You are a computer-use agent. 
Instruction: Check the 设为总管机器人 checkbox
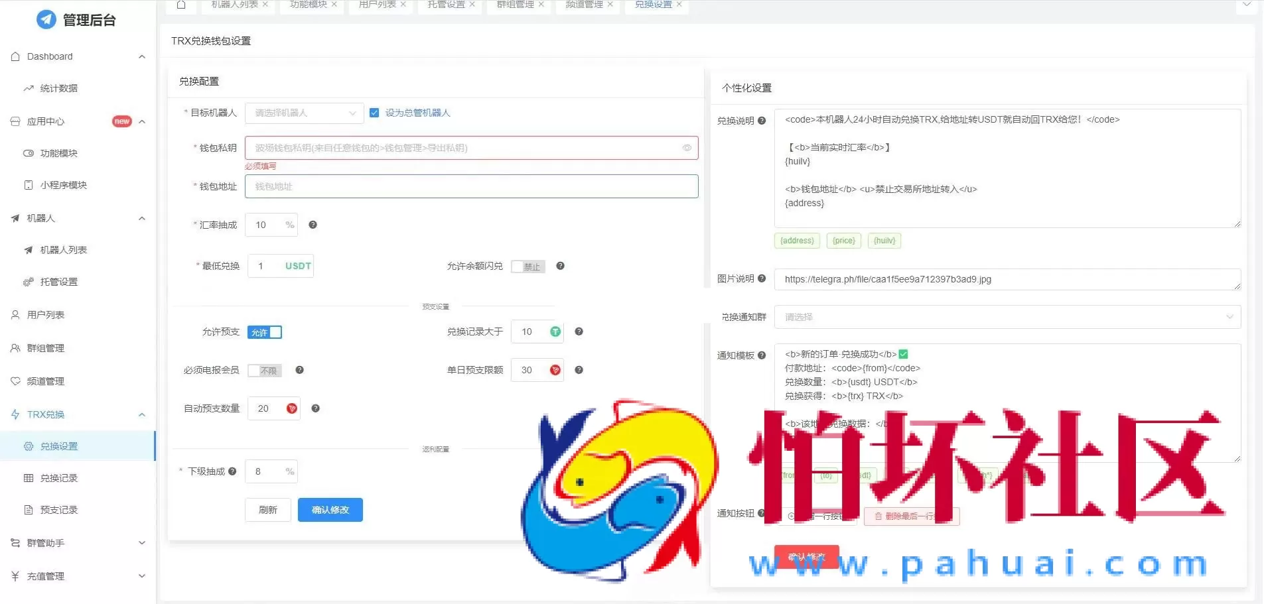374,113
